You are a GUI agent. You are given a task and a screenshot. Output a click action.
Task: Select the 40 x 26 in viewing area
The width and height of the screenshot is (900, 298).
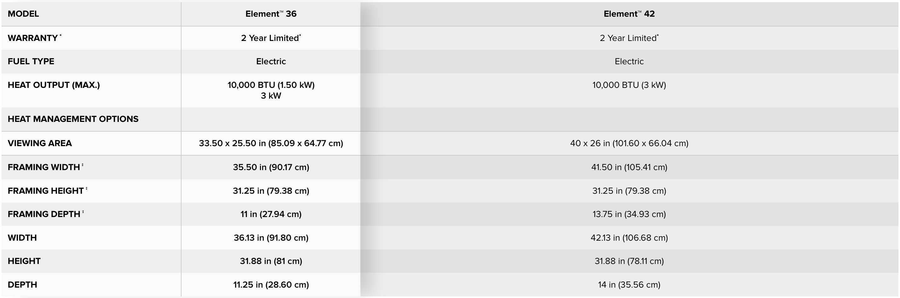click(x=629, y=143)
